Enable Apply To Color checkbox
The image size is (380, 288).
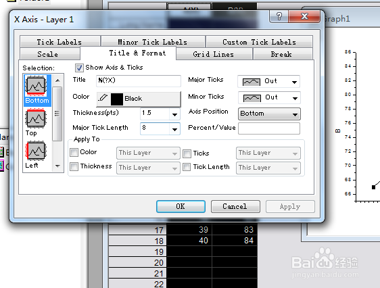click(x=74, y=152)
